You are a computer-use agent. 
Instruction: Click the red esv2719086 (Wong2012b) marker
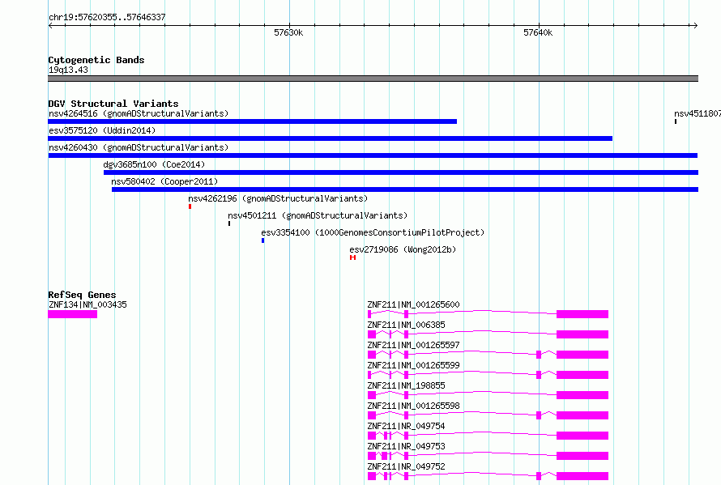(x=352, y=257)
